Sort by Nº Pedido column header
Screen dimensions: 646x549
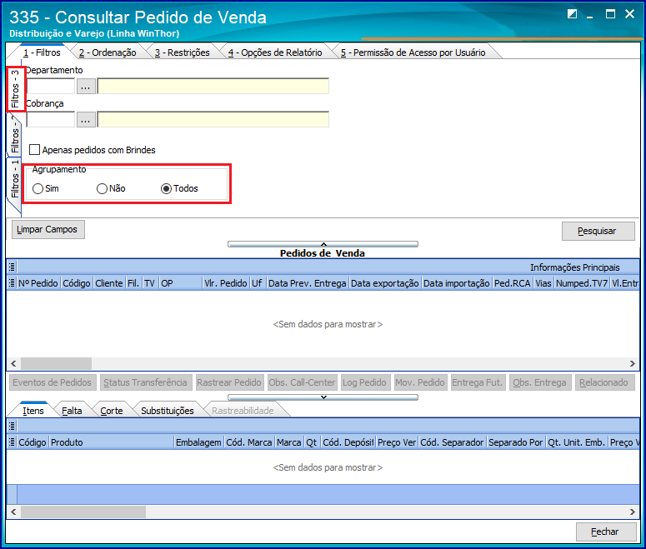38,283
